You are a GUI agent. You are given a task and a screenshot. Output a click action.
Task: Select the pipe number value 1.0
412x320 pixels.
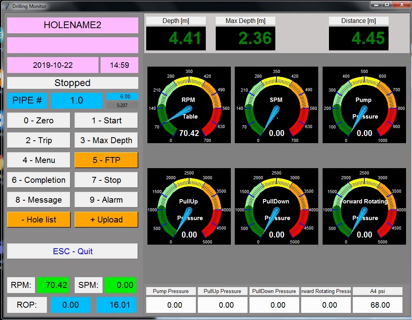tap(76, 100)
